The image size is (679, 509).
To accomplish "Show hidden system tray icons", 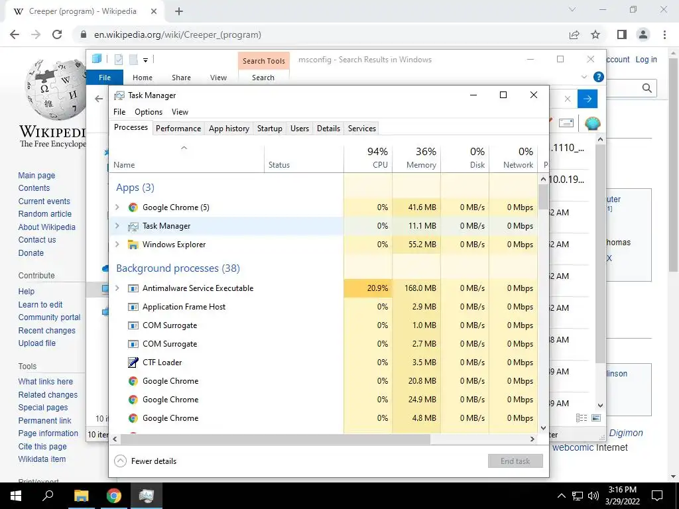I will click(x=561, y=496).
